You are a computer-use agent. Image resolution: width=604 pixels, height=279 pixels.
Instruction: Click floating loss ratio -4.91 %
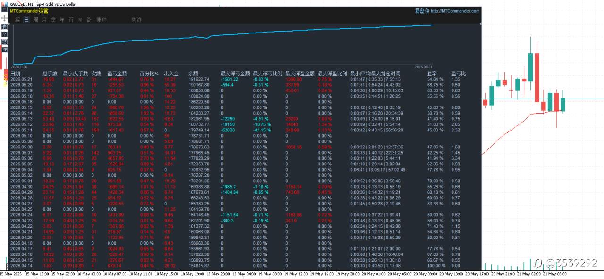260,119
